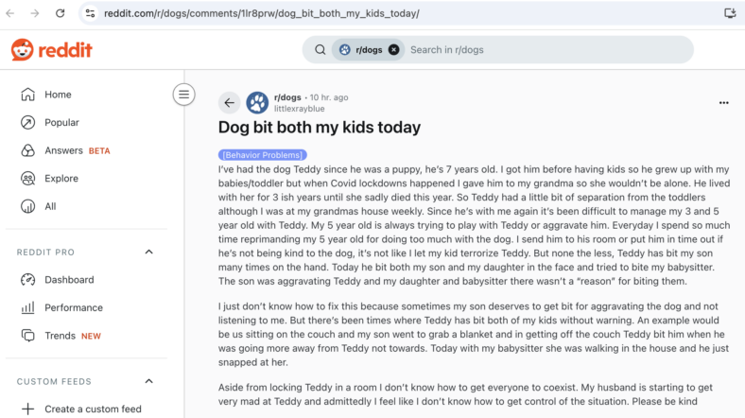Click the search magnifier icon

[x=321, y=50]
